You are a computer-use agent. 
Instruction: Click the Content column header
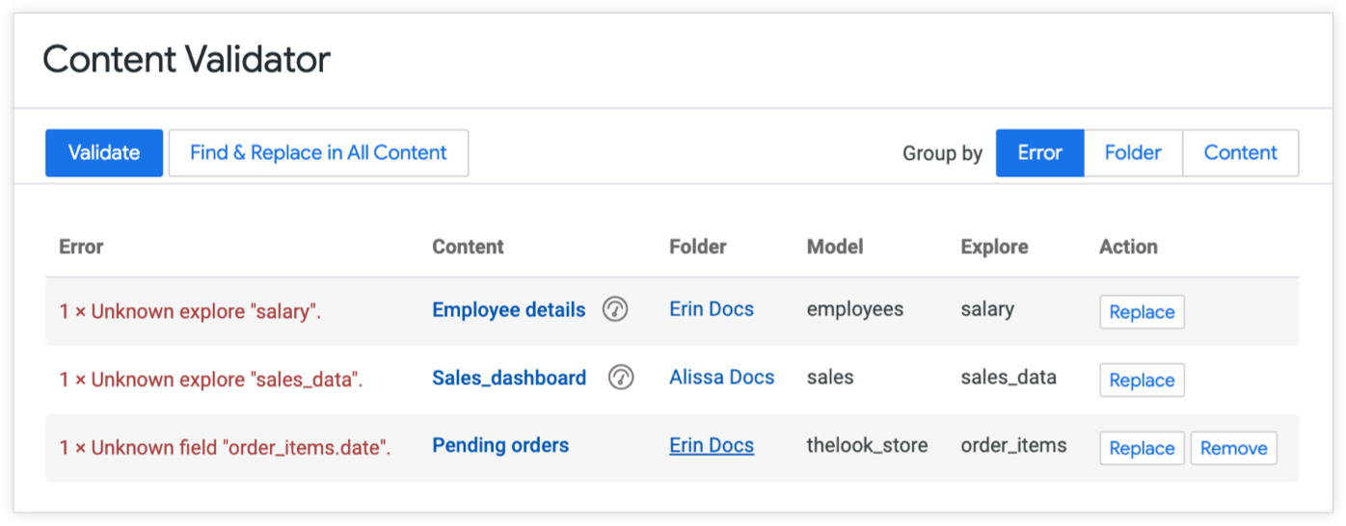click(x=468, y=247)
